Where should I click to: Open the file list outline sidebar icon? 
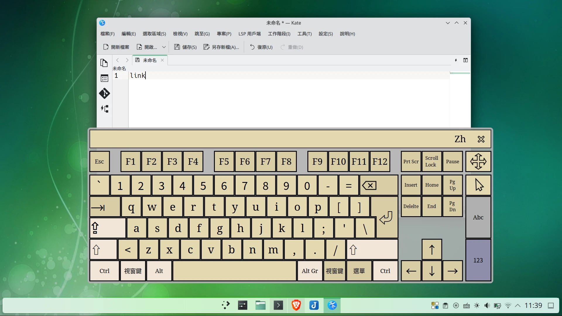[x=104, y=78]
